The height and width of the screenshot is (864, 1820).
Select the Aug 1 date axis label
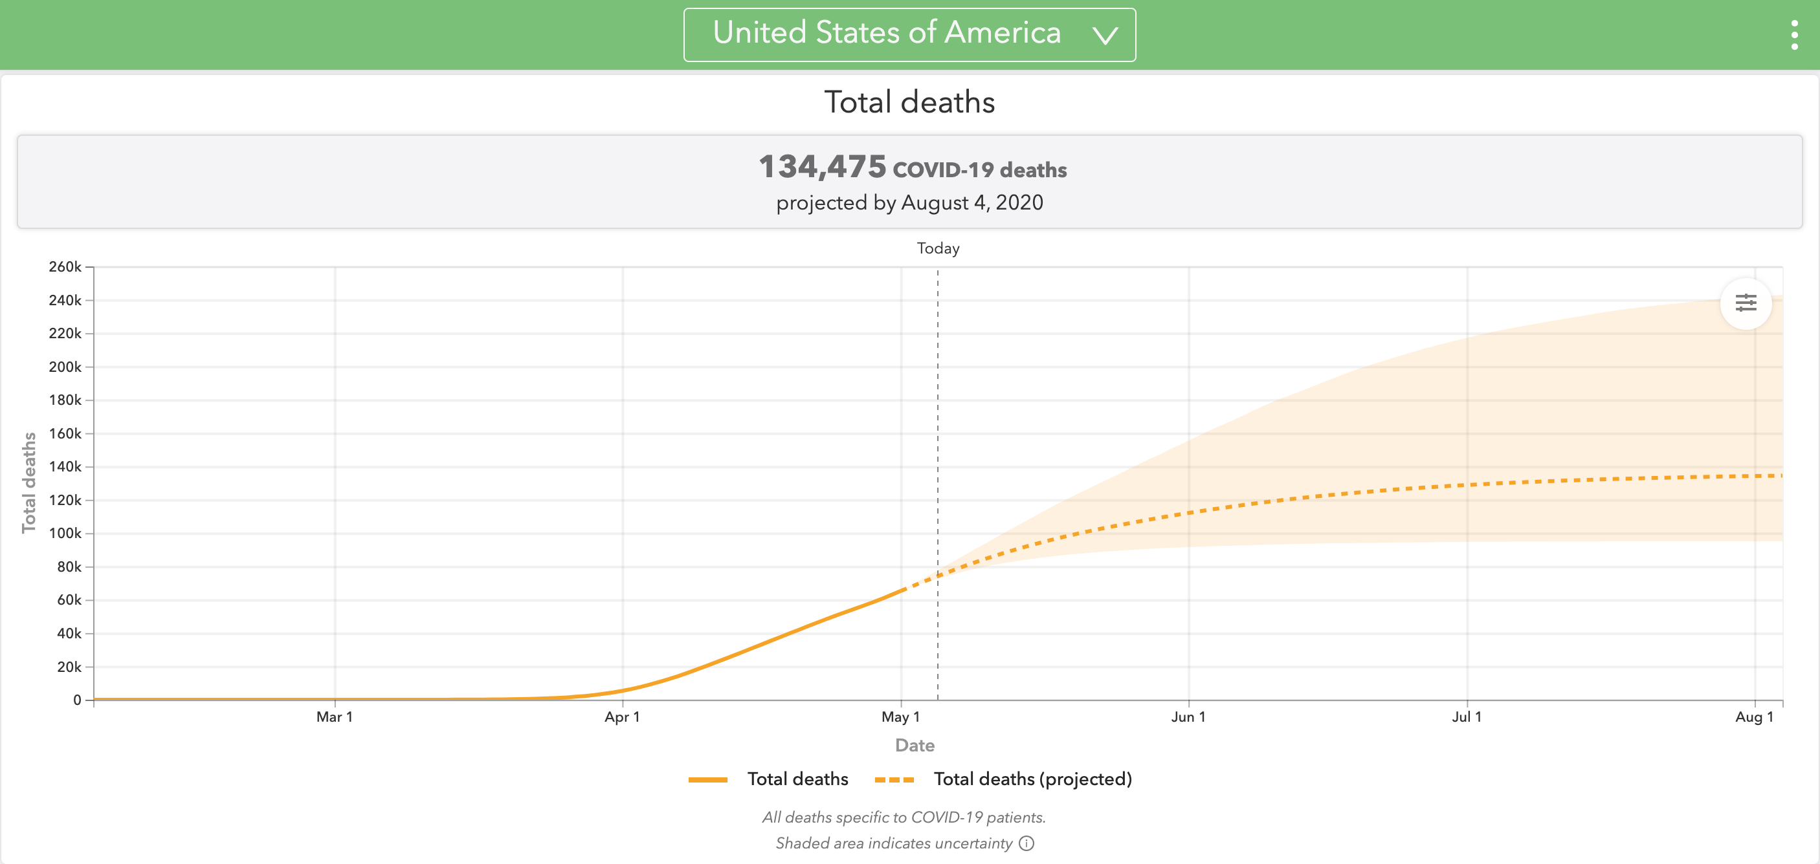click(x=1754, y=717)
